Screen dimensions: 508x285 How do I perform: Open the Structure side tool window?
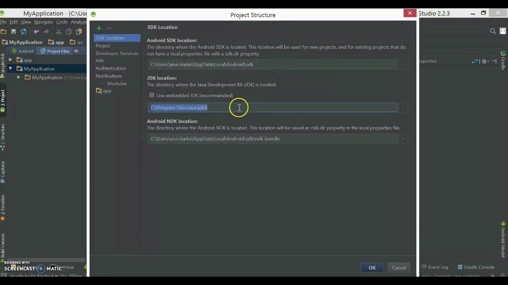[3, 137]
